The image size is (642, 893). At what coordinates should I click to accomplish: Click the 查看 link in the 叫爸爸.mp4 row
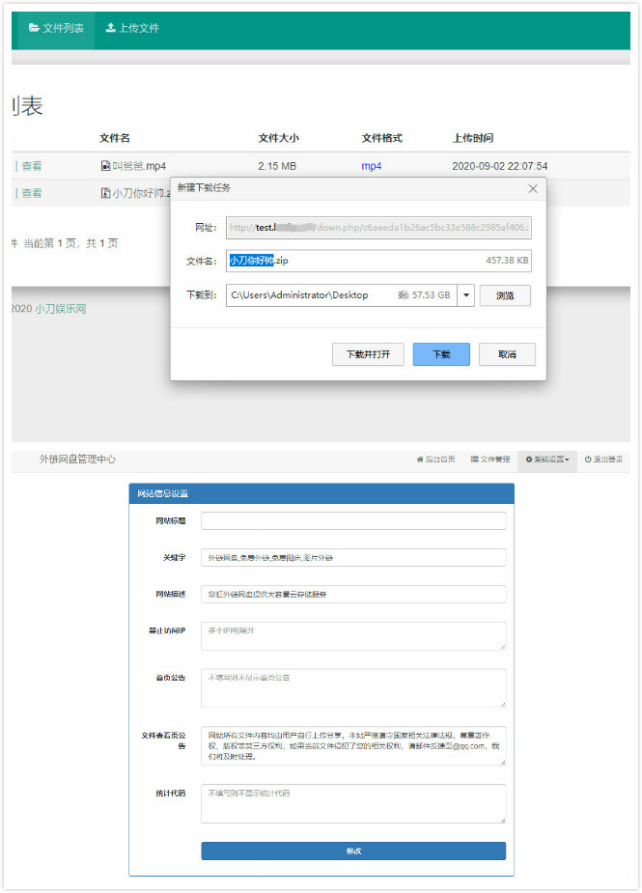32,166
